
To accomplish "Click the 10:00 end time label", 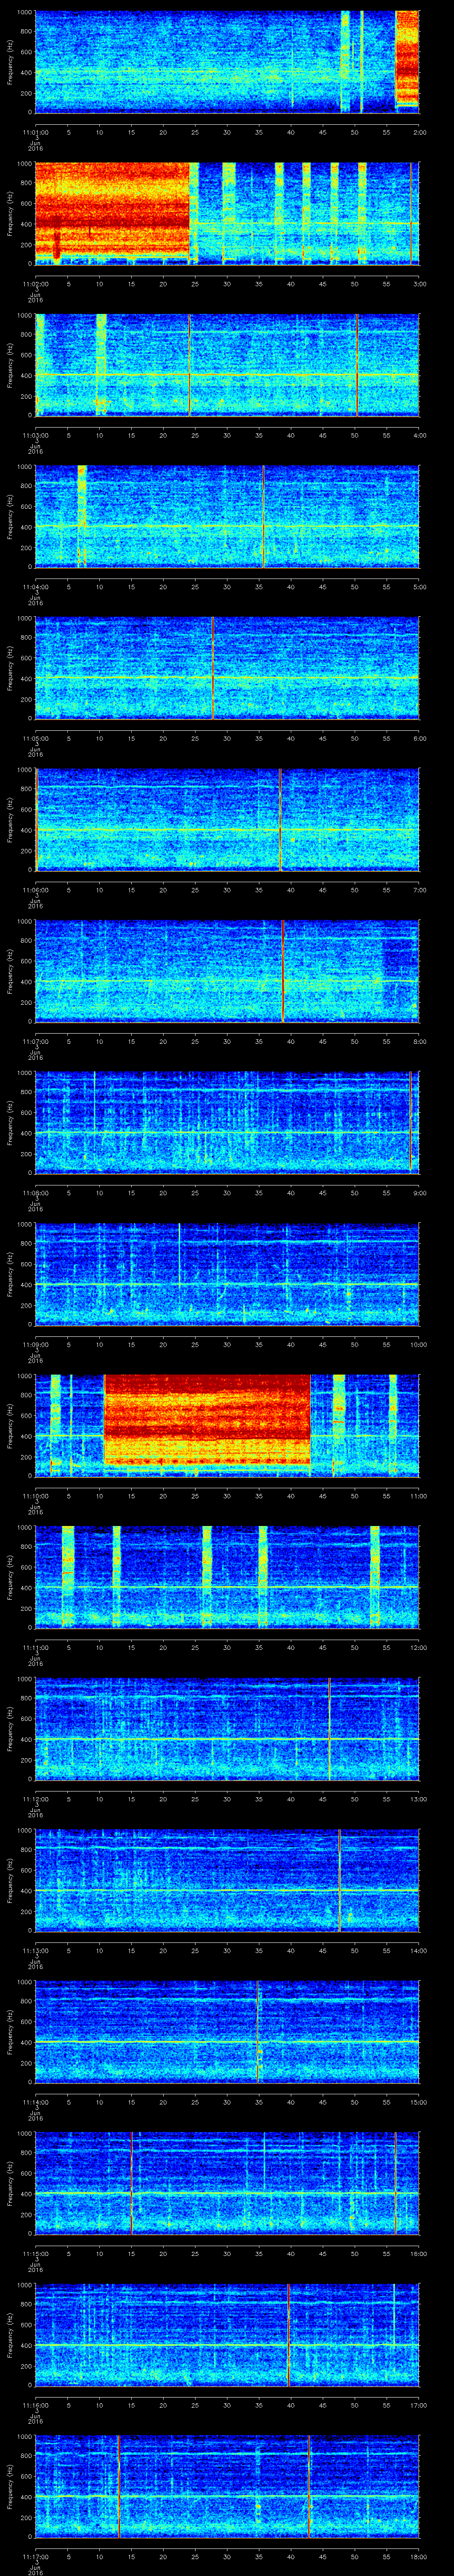I will (x=418, y=1344).
